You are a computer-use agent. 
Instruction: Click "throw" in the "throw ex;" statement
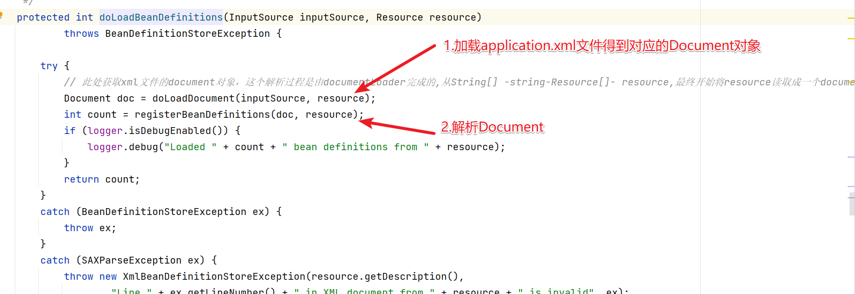tap(79, 228)
